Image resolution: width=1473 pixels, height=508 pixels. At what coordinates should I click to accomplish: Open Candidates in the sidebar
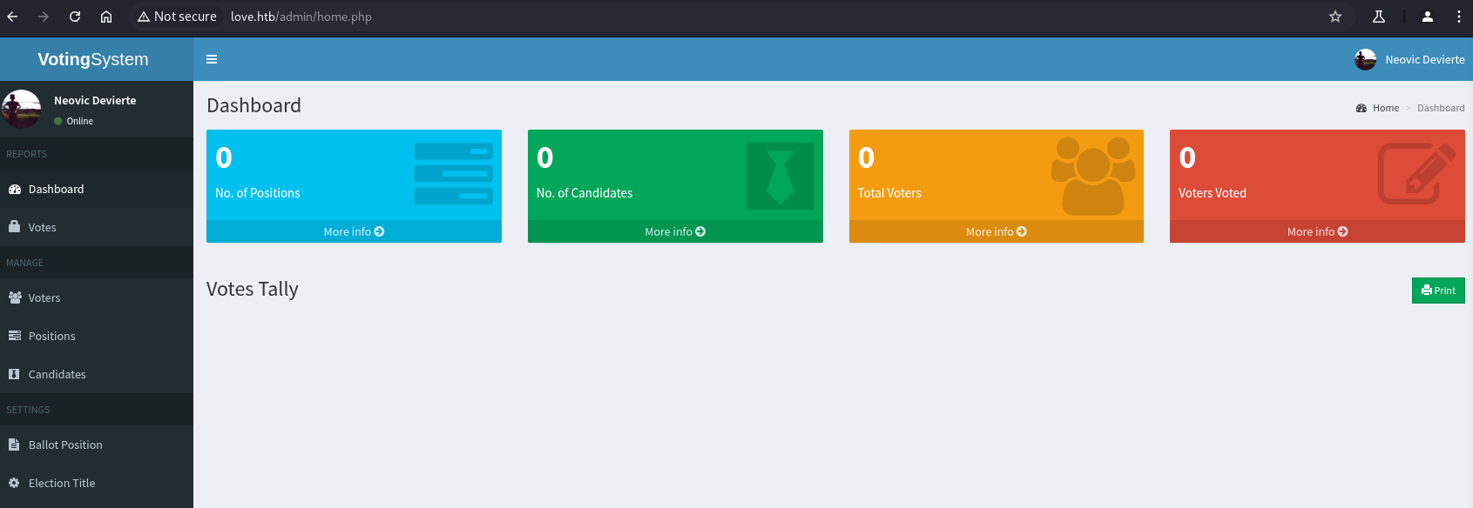[x=97, y=374]
